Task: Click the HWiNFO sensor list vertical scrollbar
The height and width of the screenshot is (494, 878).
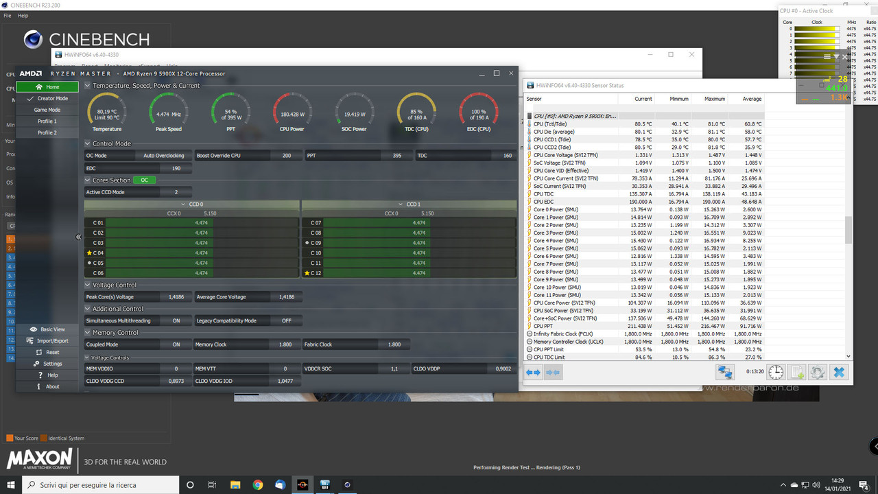Action: [849, 231]
